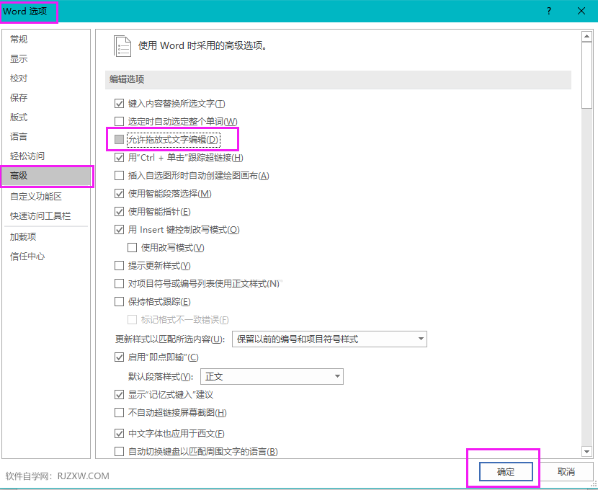
Task: Enable 允许拖放式文字编辑 checkbox
Action: (x=119, y=139)
